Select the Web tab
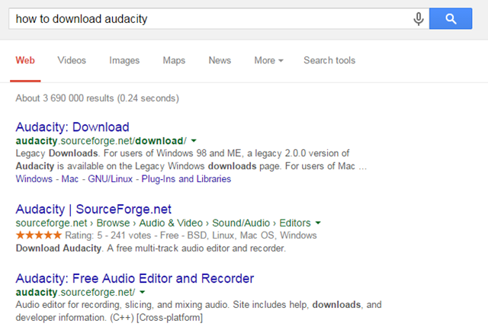 pyautogui.click(x=25, y=60)
